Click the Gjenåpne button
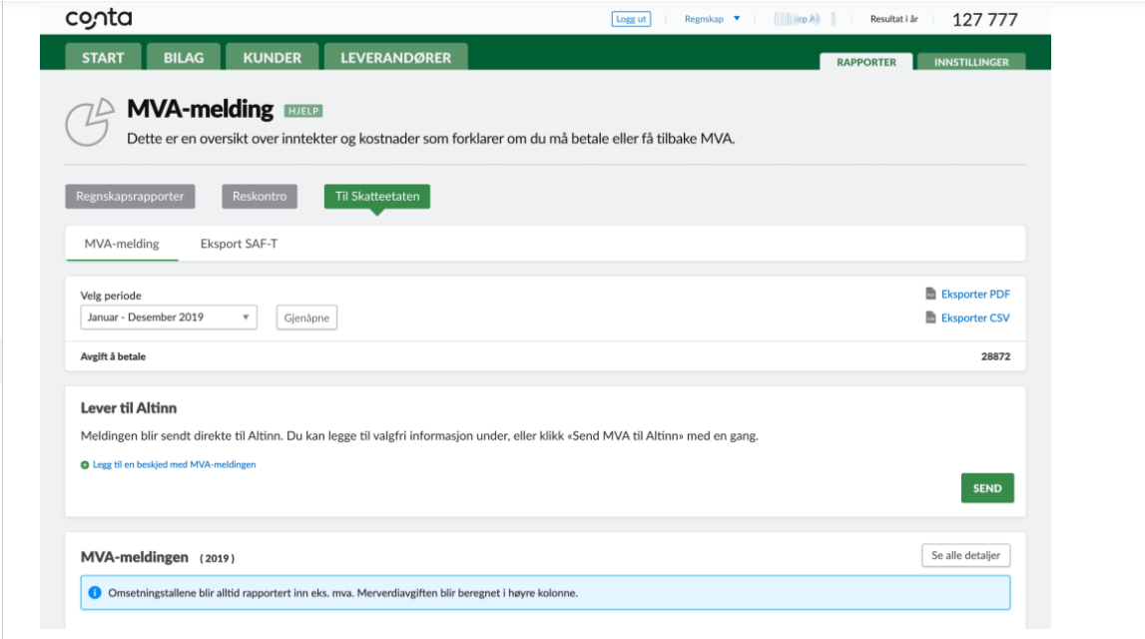The height and width of the screenshot is (639, 1145). coord(306,318)
